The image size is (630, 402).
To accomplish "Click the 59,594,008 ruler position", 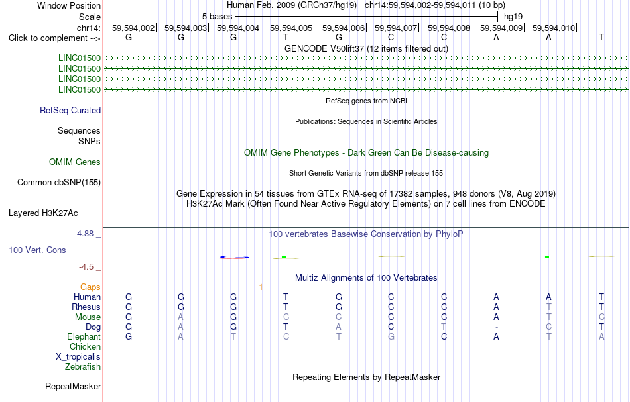I will (x=449, y=28).
